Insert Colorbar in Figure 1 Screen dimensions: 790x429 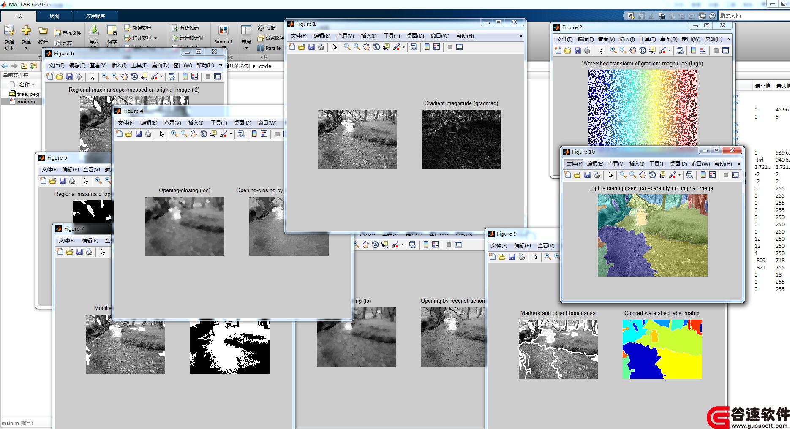click(427, 47)
